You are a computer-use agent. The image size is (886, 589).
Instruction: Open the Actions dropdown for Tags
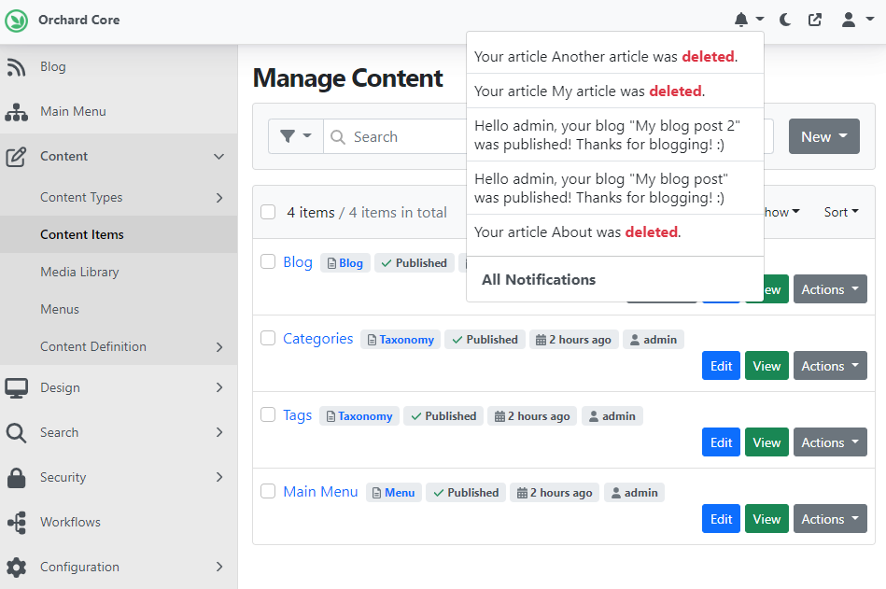click(829, 442)
